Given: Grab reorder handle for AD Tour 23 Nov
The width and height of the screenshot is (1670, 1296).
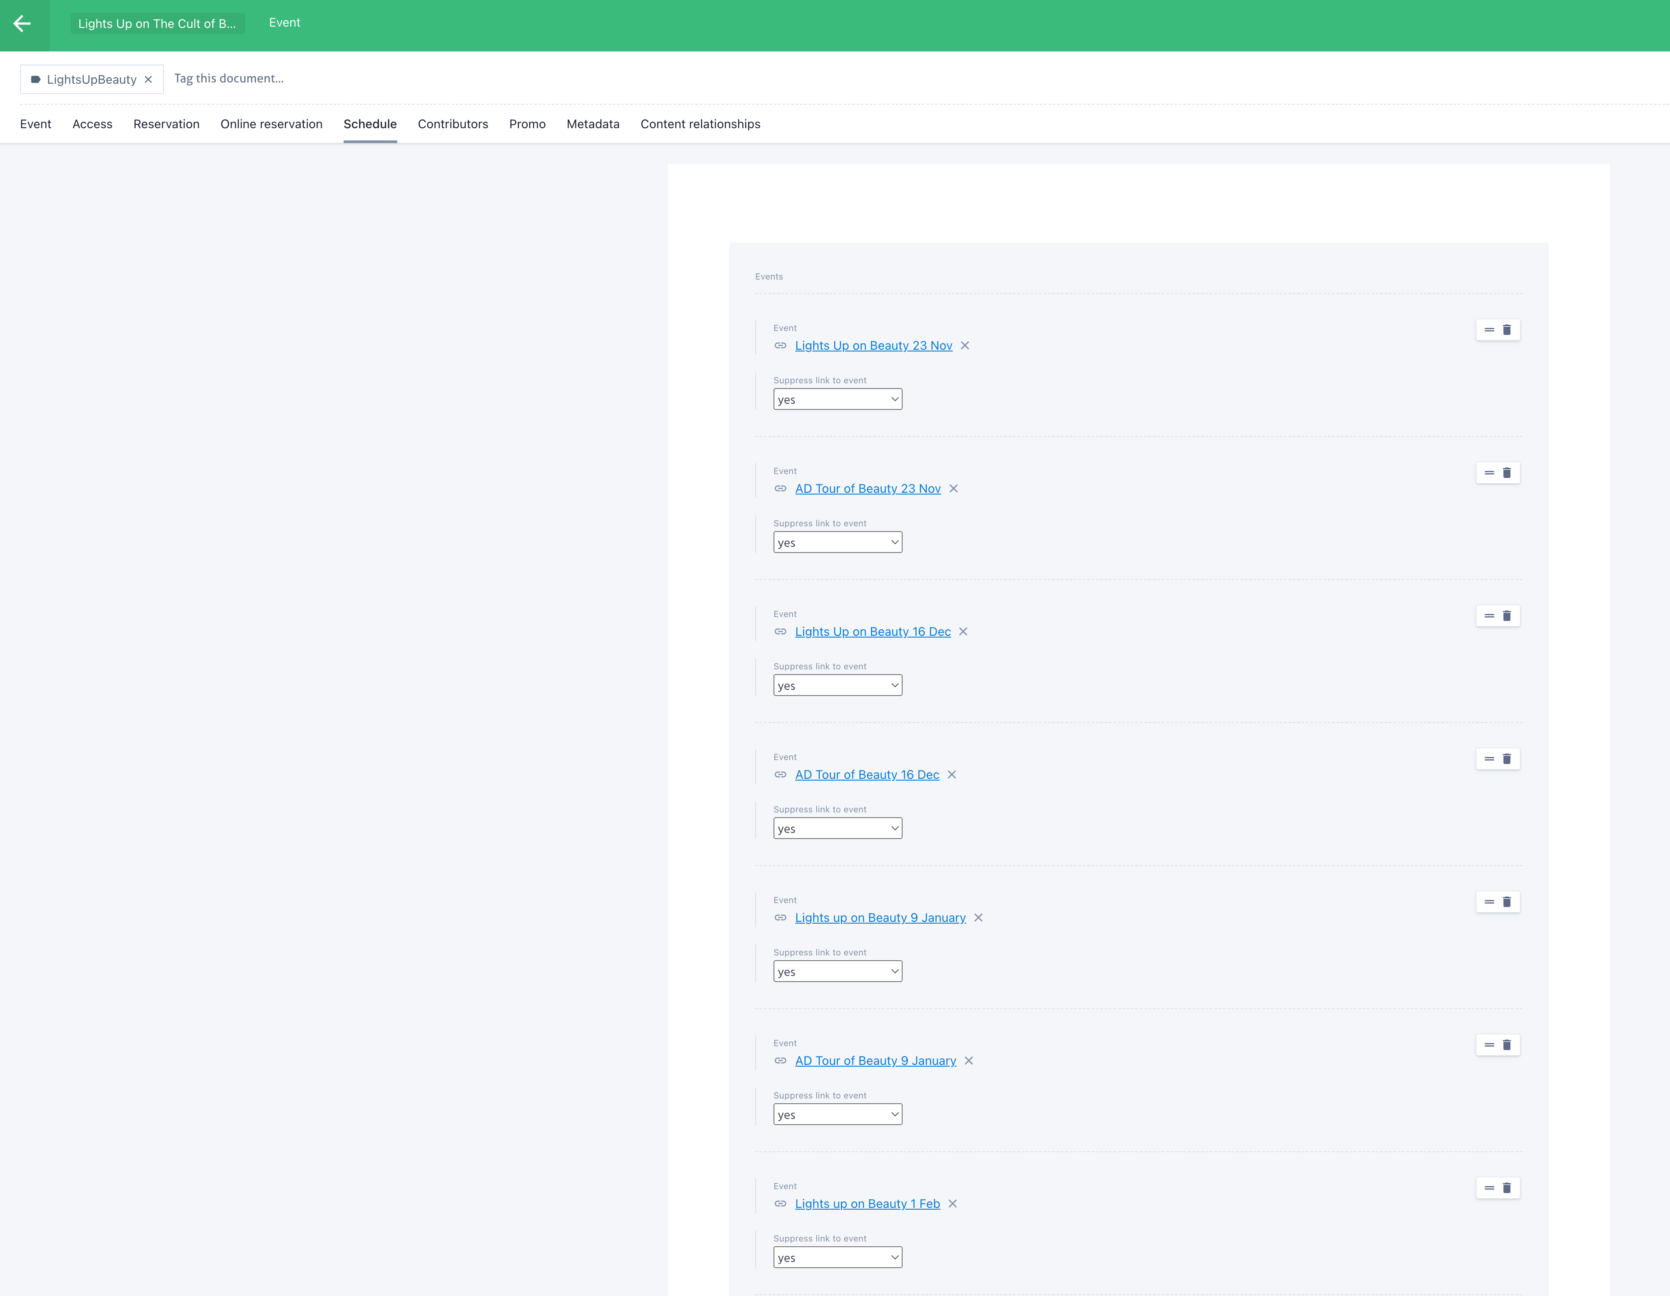Looking at the screenshot, I should (1489, 473).
